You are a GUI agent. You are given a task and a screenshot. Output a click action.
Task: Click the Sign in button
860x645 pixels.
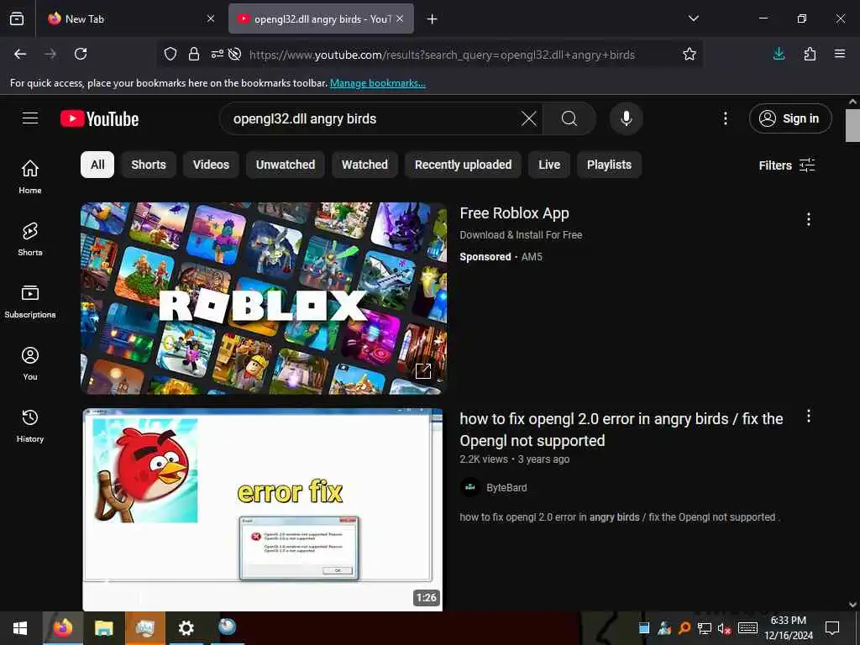[x=790, y=118]
